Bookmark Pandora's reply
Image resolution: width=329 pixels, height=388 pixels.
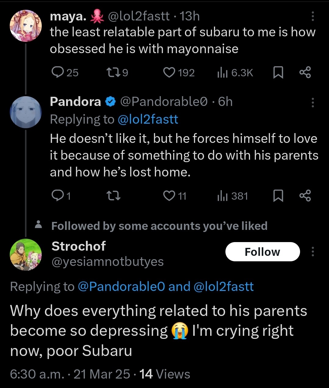point(278,196)
